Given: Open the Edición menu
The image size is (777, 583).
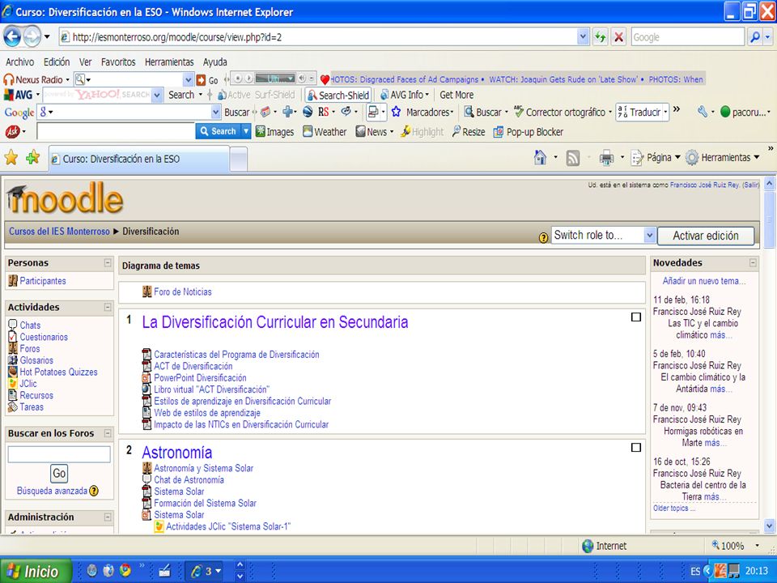Looking at the screenshot, I should (x=57, y=62).
